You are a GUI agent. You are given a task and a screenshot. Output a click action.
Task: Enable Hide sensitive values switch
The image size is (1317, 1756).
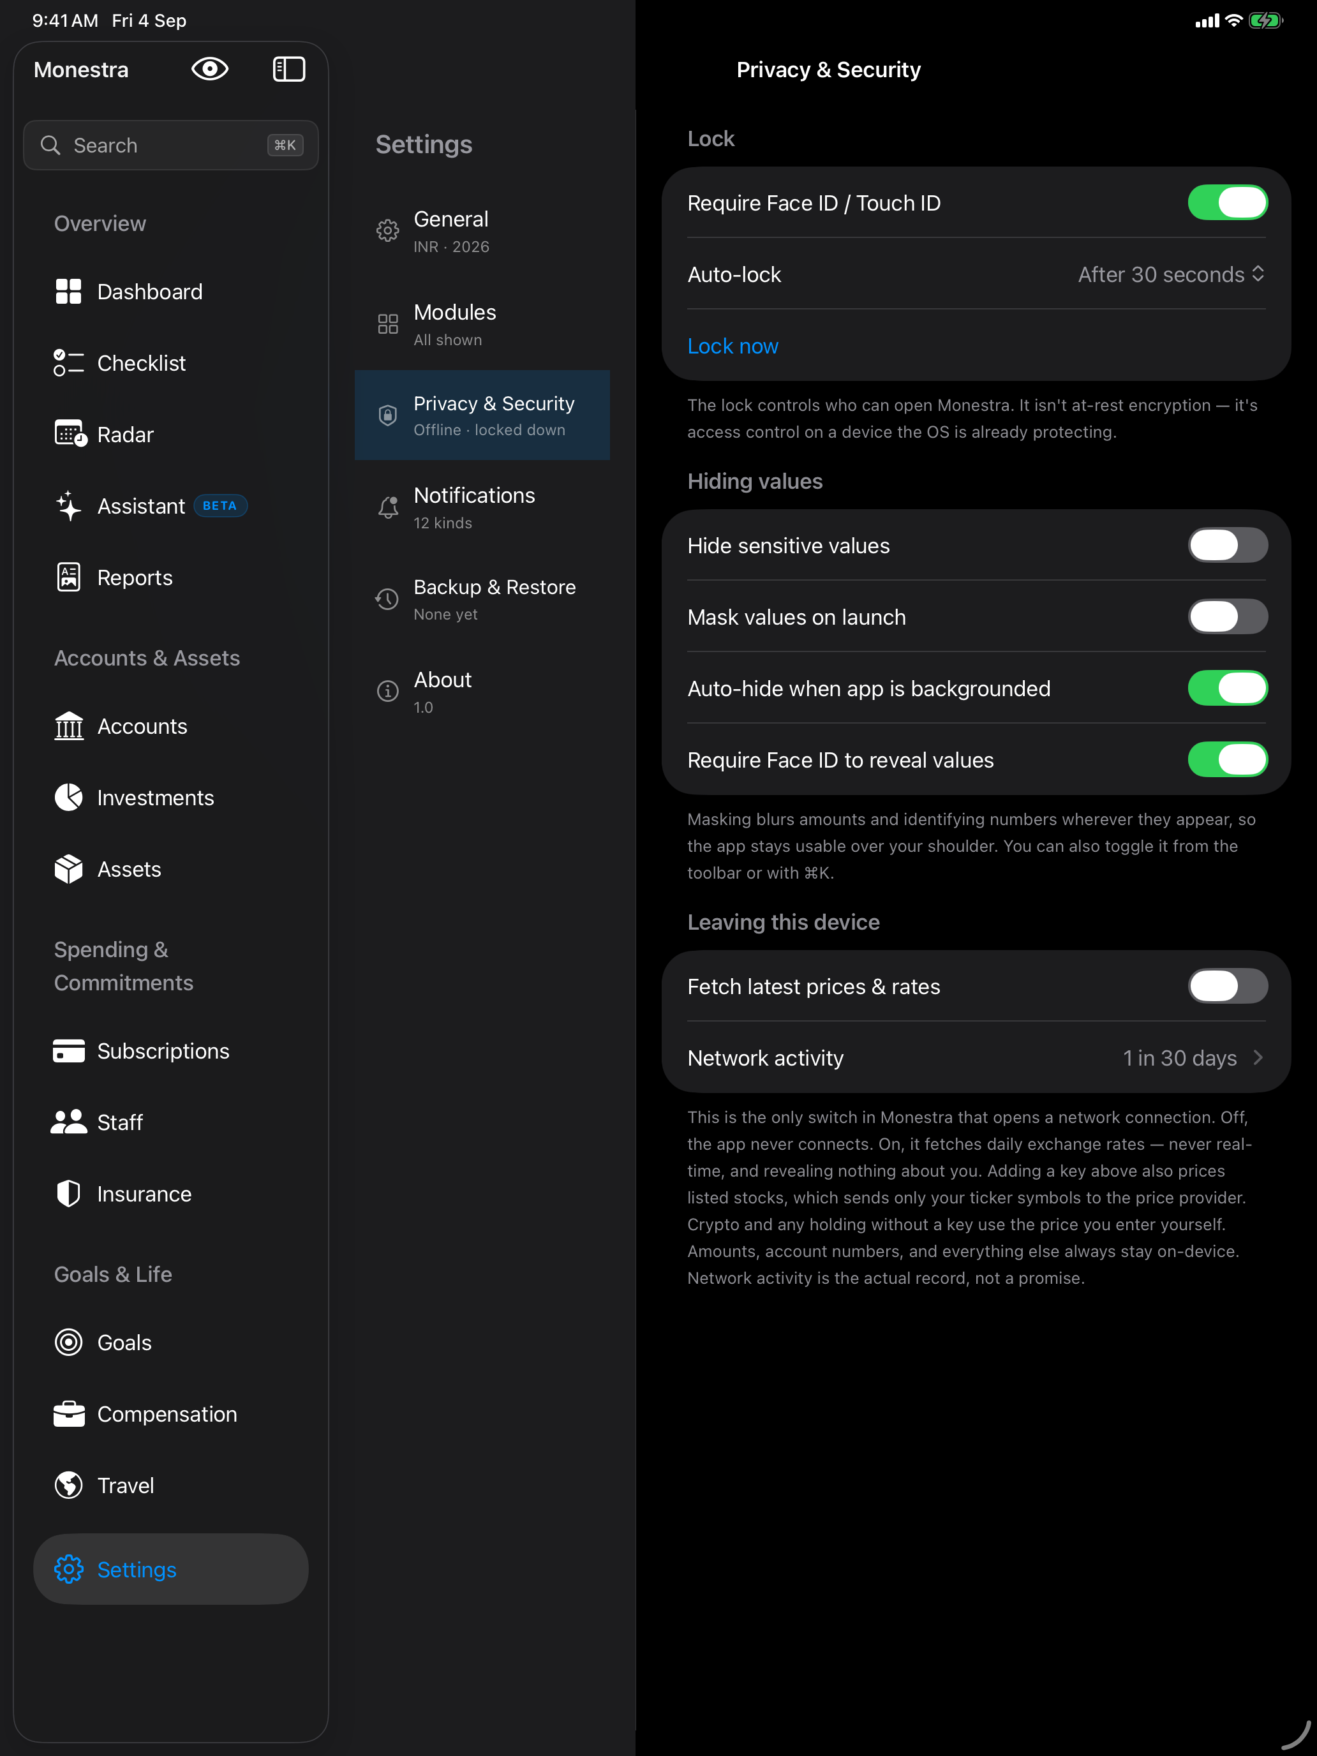1226,546
